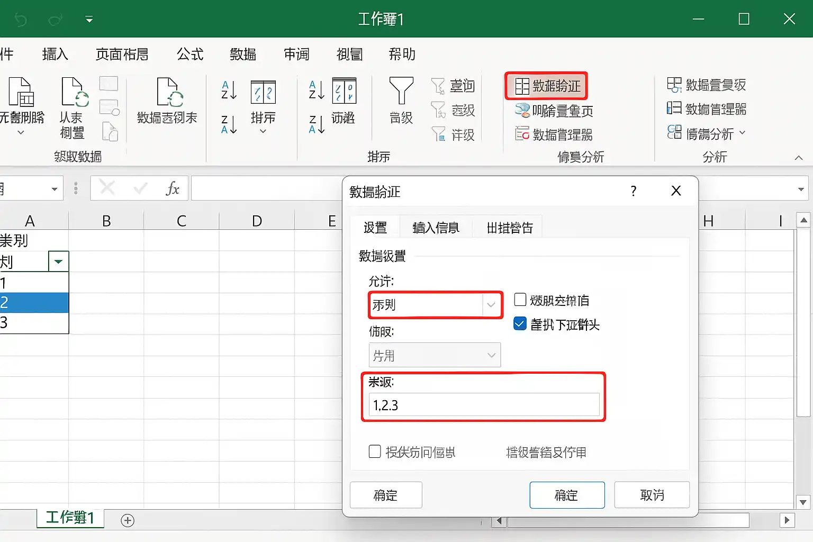Viewport: 813px width, 542px height.
Task: Click the dialog help question mark
Action: [x=634, y=191]
